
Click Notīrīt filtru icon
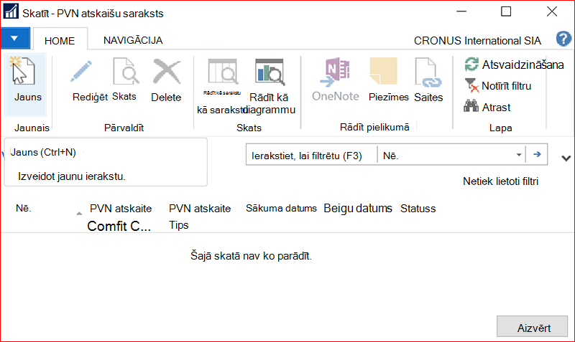[471, 85]
